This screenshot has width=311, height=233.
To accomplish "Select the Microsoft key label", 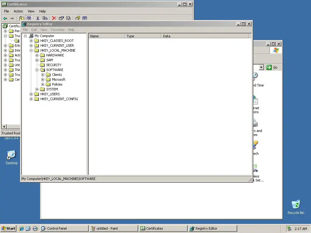I will [x=59, y=80].
